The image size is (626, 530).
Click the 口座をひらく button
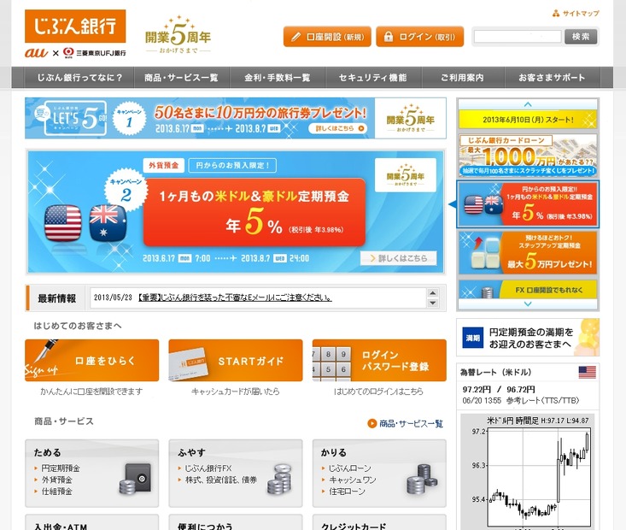(x=92, y=360)
